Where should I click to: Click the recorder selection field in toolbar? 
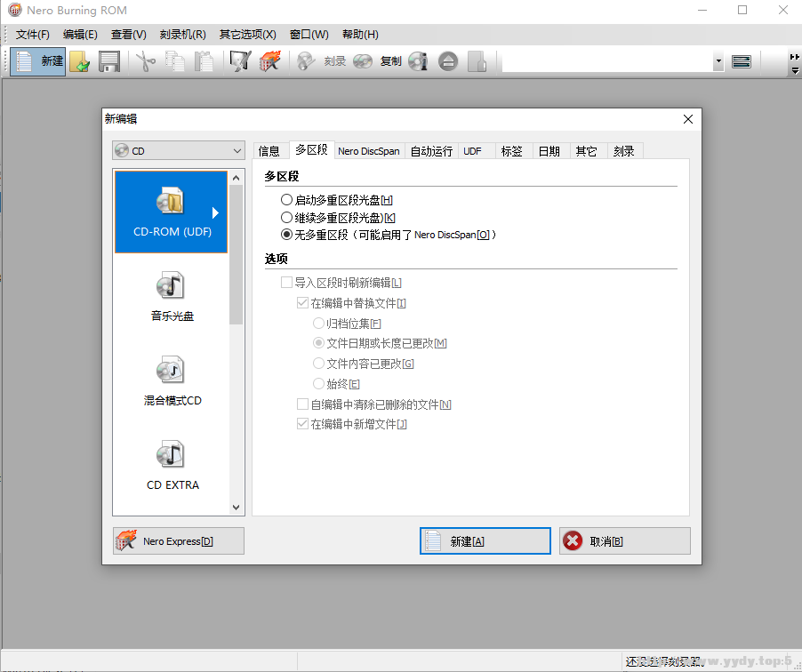point(607,61)
